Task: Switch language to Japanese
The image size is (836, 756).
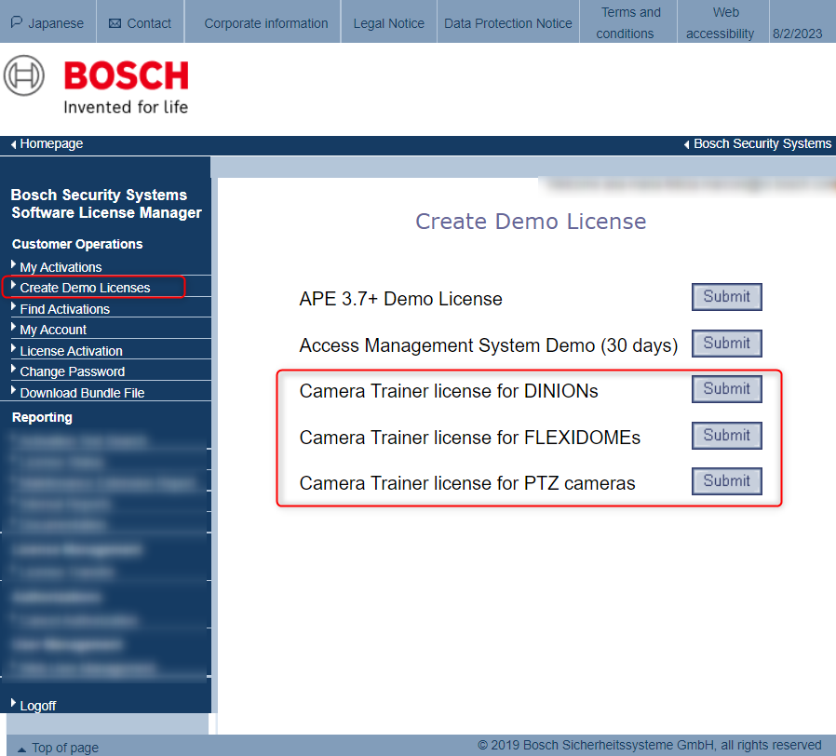Action: (47, 23)
